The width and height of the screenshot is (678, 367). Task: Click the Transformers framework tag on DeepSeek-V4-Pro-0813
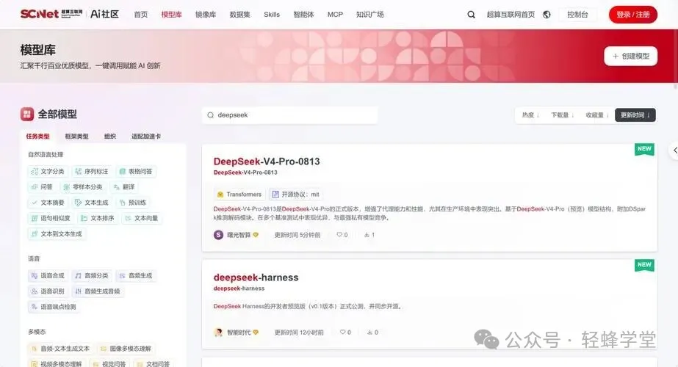(x=239, y=195)
